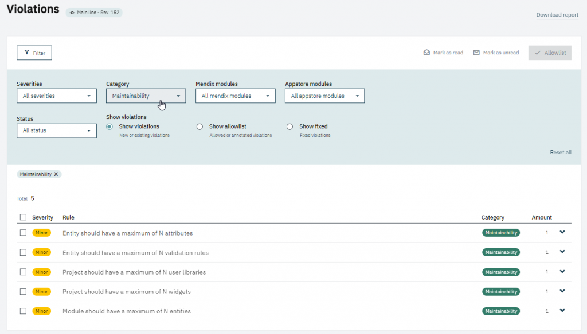587x334 pixels.
Task: Expand the 'maximum of N attributes' row chevron
Action: (x=562, y=232)
